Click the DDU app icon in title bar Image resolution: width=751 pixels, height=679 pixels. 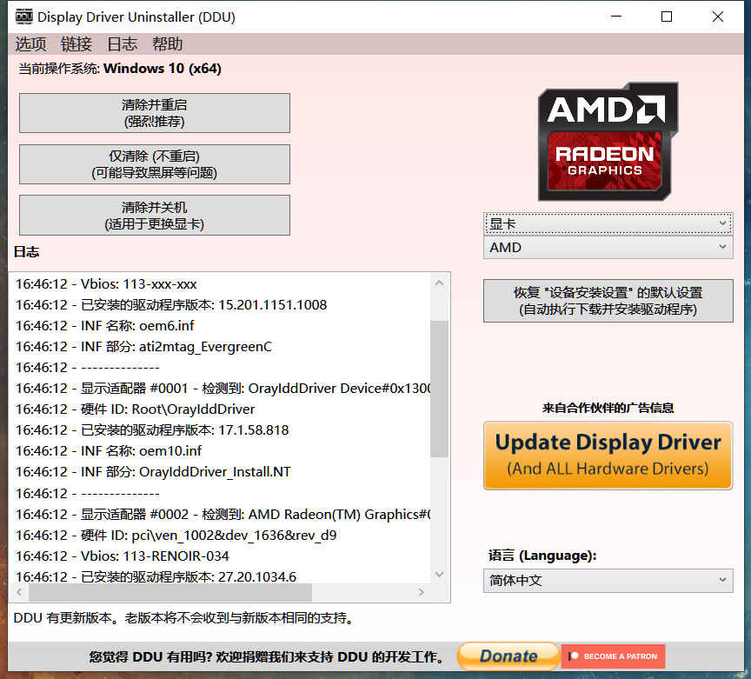tap(23, 17)
